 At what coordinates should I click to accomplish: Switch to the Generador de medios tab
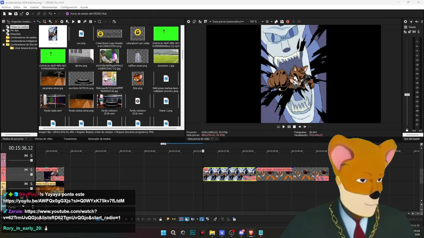pos(99,139)
